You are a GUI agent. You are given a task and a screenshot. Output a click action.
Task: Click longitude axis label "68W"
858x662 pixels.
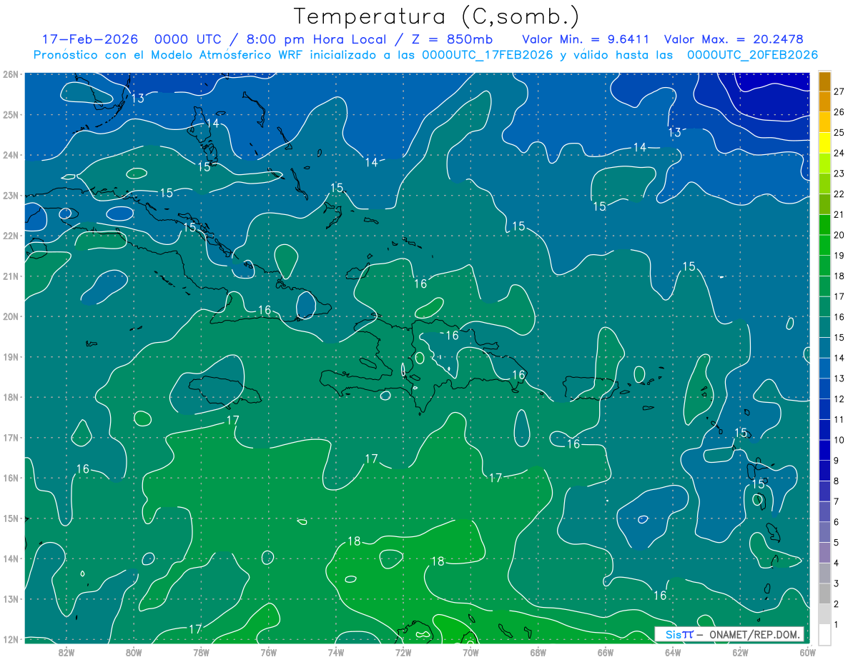(538, 652)
